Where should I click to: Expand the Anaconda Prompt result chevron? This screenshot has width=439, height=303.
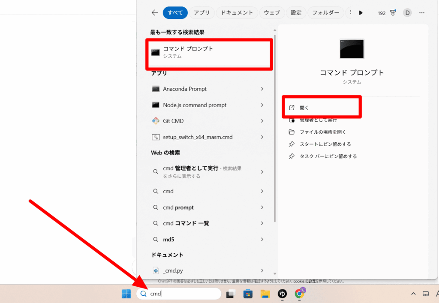[x=262, y=89]
